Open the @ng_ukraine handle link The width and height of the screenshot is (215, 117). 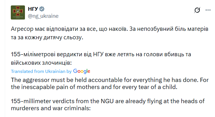43,16
